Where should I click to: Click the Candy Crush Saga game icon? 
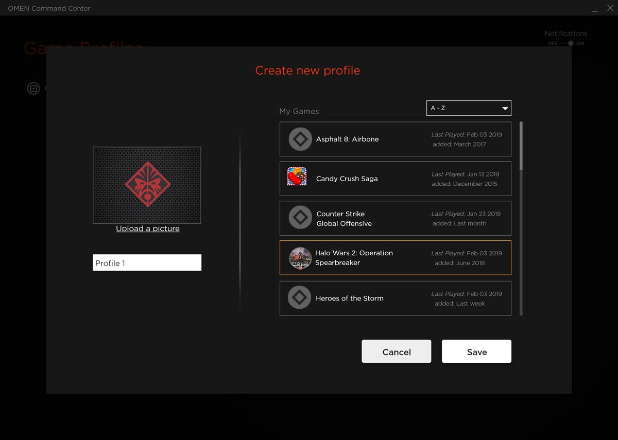(x=297, y=178)
